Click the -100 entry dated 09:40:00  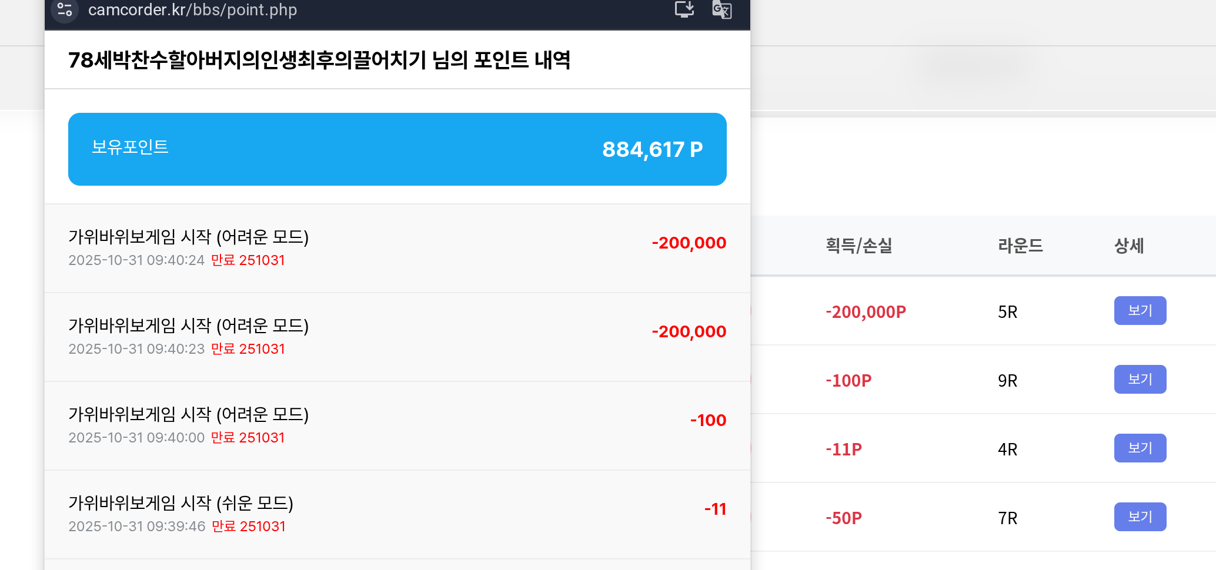click(397, 425)
